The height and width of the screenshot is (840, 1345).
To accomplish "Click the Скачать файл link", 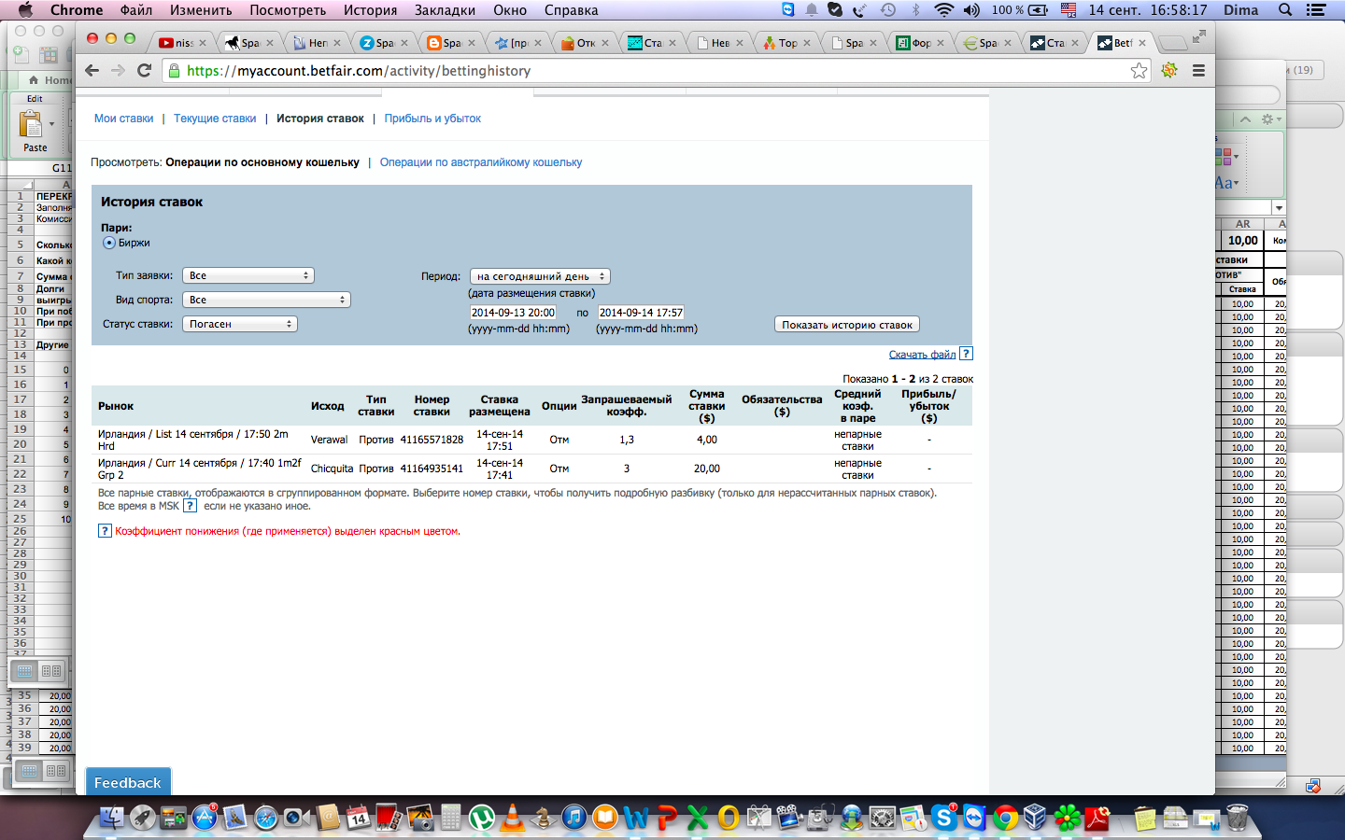I will click(922, 355).
